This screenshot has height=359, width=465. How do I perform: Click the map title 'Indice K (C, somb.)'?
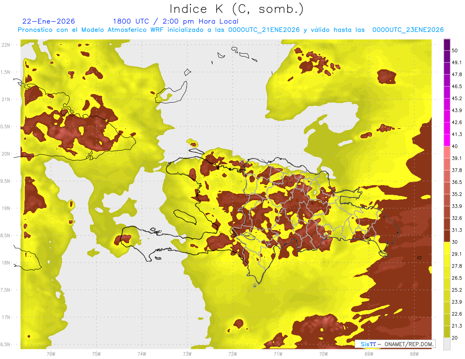click(236, 9)
